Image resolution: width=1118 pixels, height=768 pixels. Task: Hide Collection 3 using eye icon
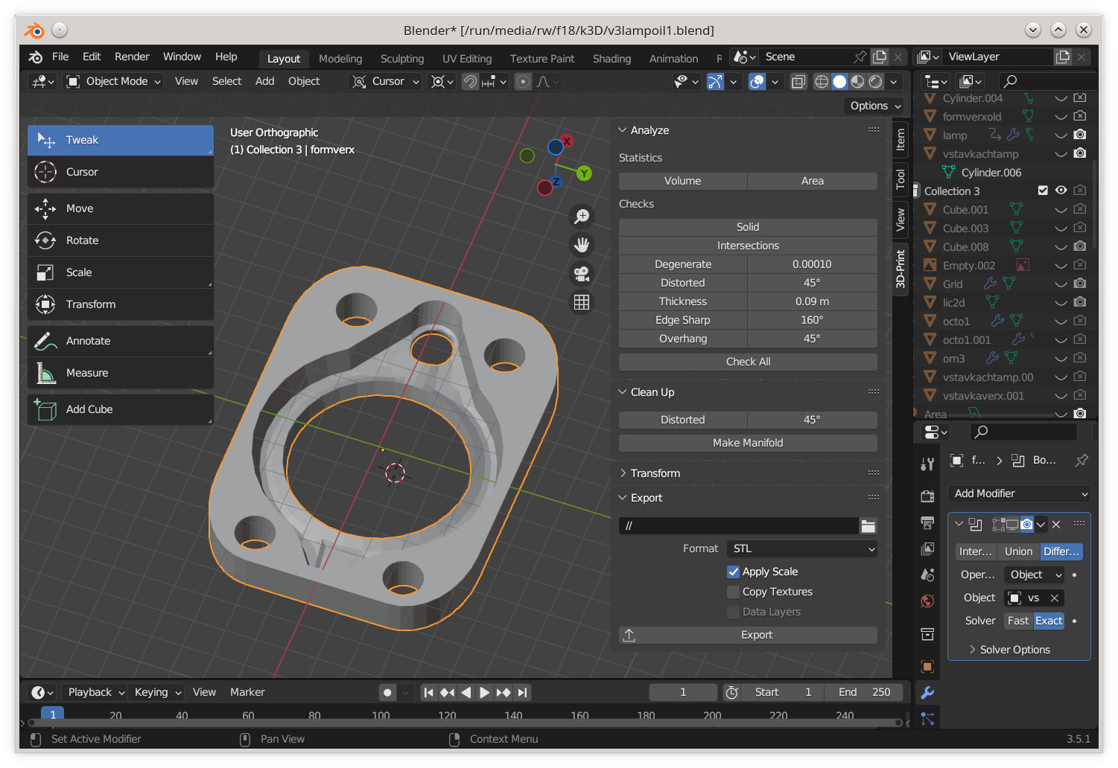[1061, 191]
